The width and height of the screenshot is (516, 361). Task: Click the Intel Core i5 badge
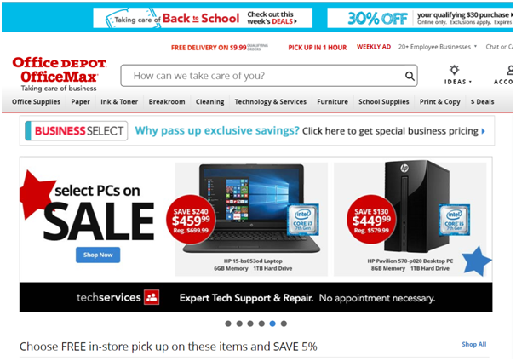(454, 220)
